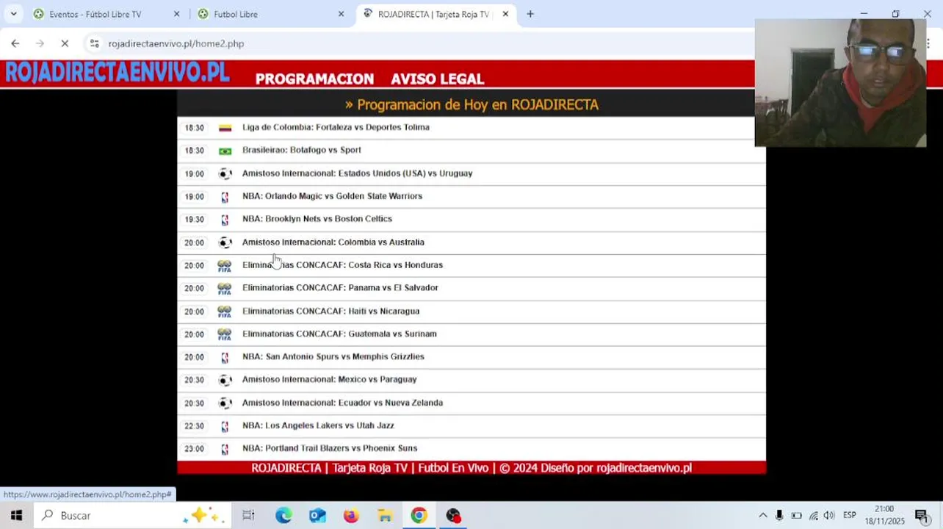The image size is (943, 529).
Task: Open Task View in the taskbar
Action: coord(248,516)
